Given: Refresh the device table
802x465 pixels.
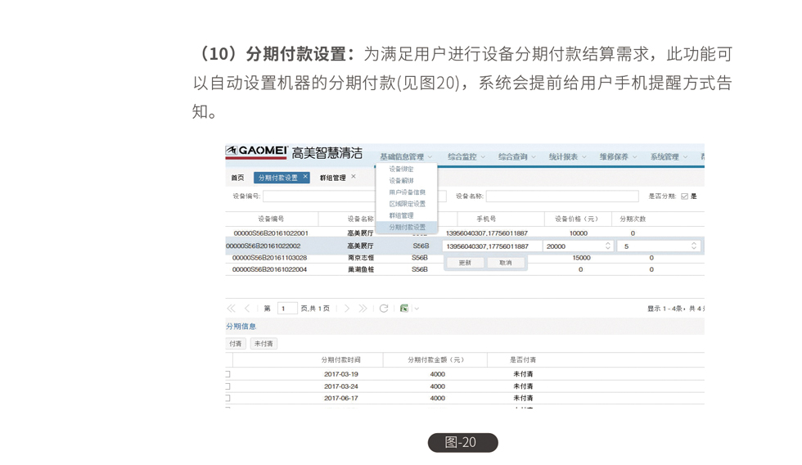Looking at the screenshot, I should coord(384,309).
